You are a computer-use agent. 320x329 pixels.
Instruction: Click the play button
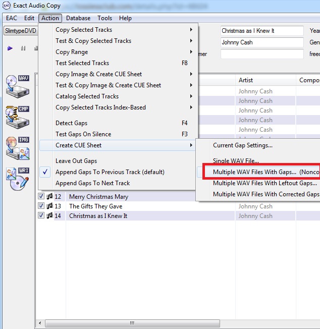tap(10, 48)
